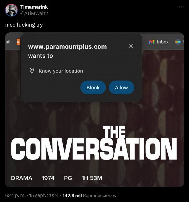189x202 pixels.
Task: Click The Conversation movie title
Action: (94, 143)
